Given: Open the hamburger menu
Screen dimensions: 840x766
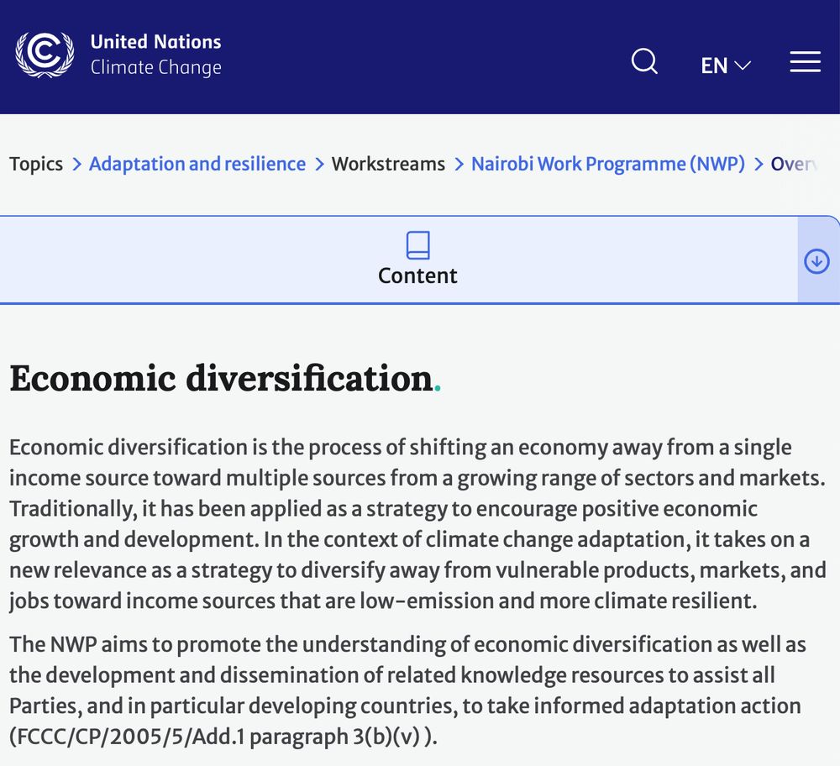Looking at the screenshot, I should click(806, 61).
